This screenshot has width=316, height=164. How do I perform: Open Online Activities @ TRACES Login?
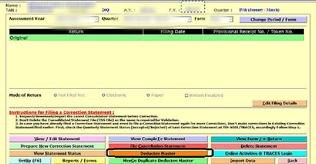pos(259,153)
